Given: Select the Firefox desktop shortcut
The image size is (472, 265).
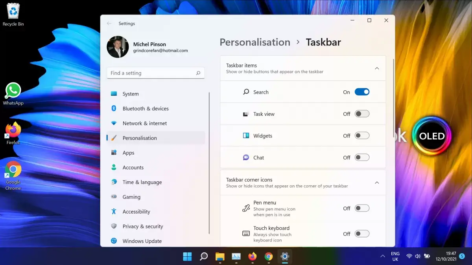Looking at the screenshot, I should tap(13, 134).
